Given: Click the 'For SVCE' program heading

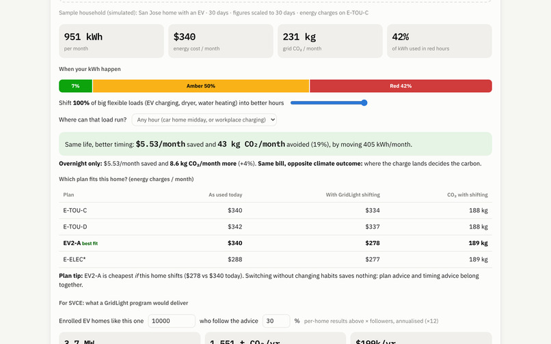Looking at the screenshot, I should click(123, 303).
